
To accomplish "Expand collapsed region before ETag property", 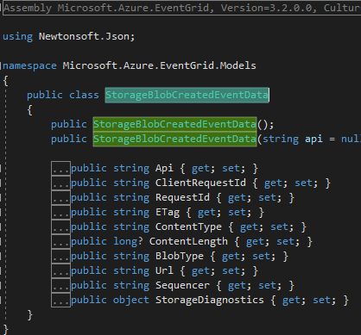I will [60, 212].
